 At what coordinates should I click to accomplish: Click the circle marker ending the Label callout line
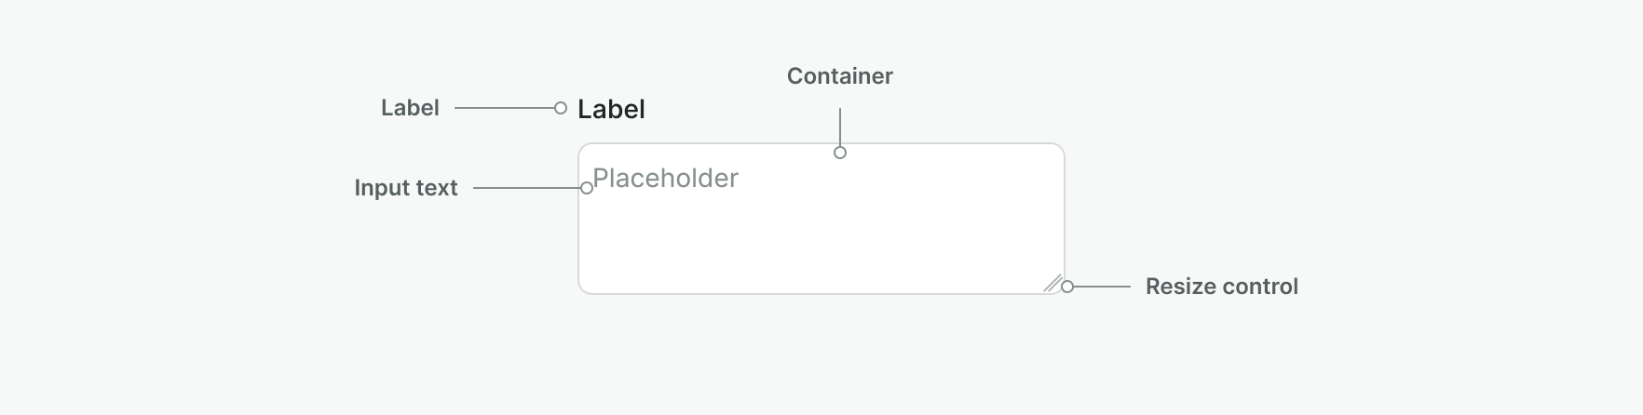[560, 108]
